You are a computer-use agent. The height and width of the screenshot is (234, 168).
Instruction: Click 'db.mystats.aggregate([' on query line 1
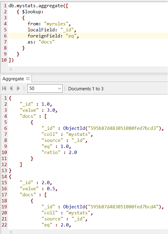[x=38, y=6]
